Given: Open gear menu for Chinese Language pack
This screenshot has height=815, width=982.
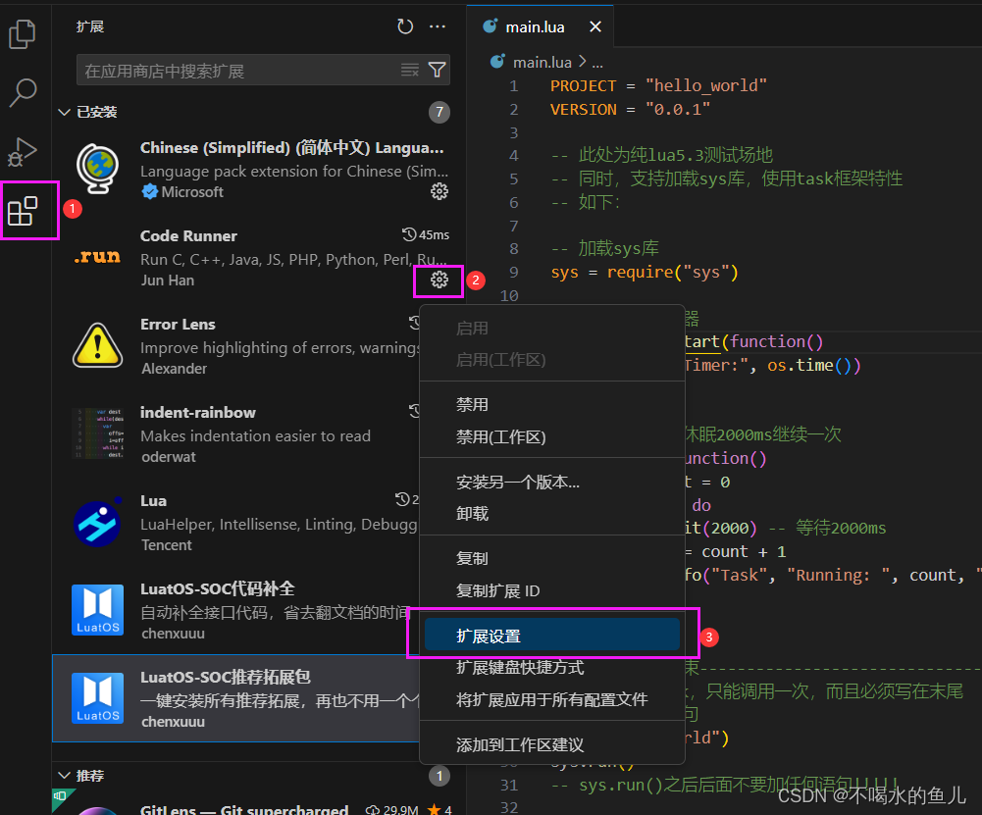Looking at the screenshot, I should point(439,191).
